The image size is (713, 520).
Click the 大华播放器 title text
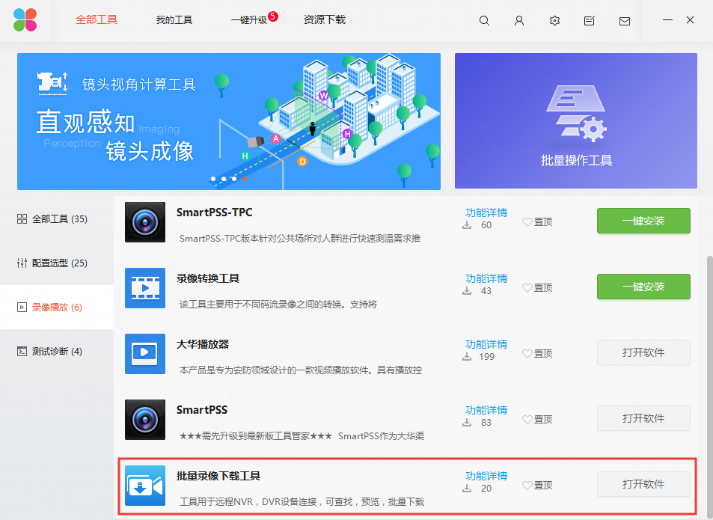tap(203, 344)
